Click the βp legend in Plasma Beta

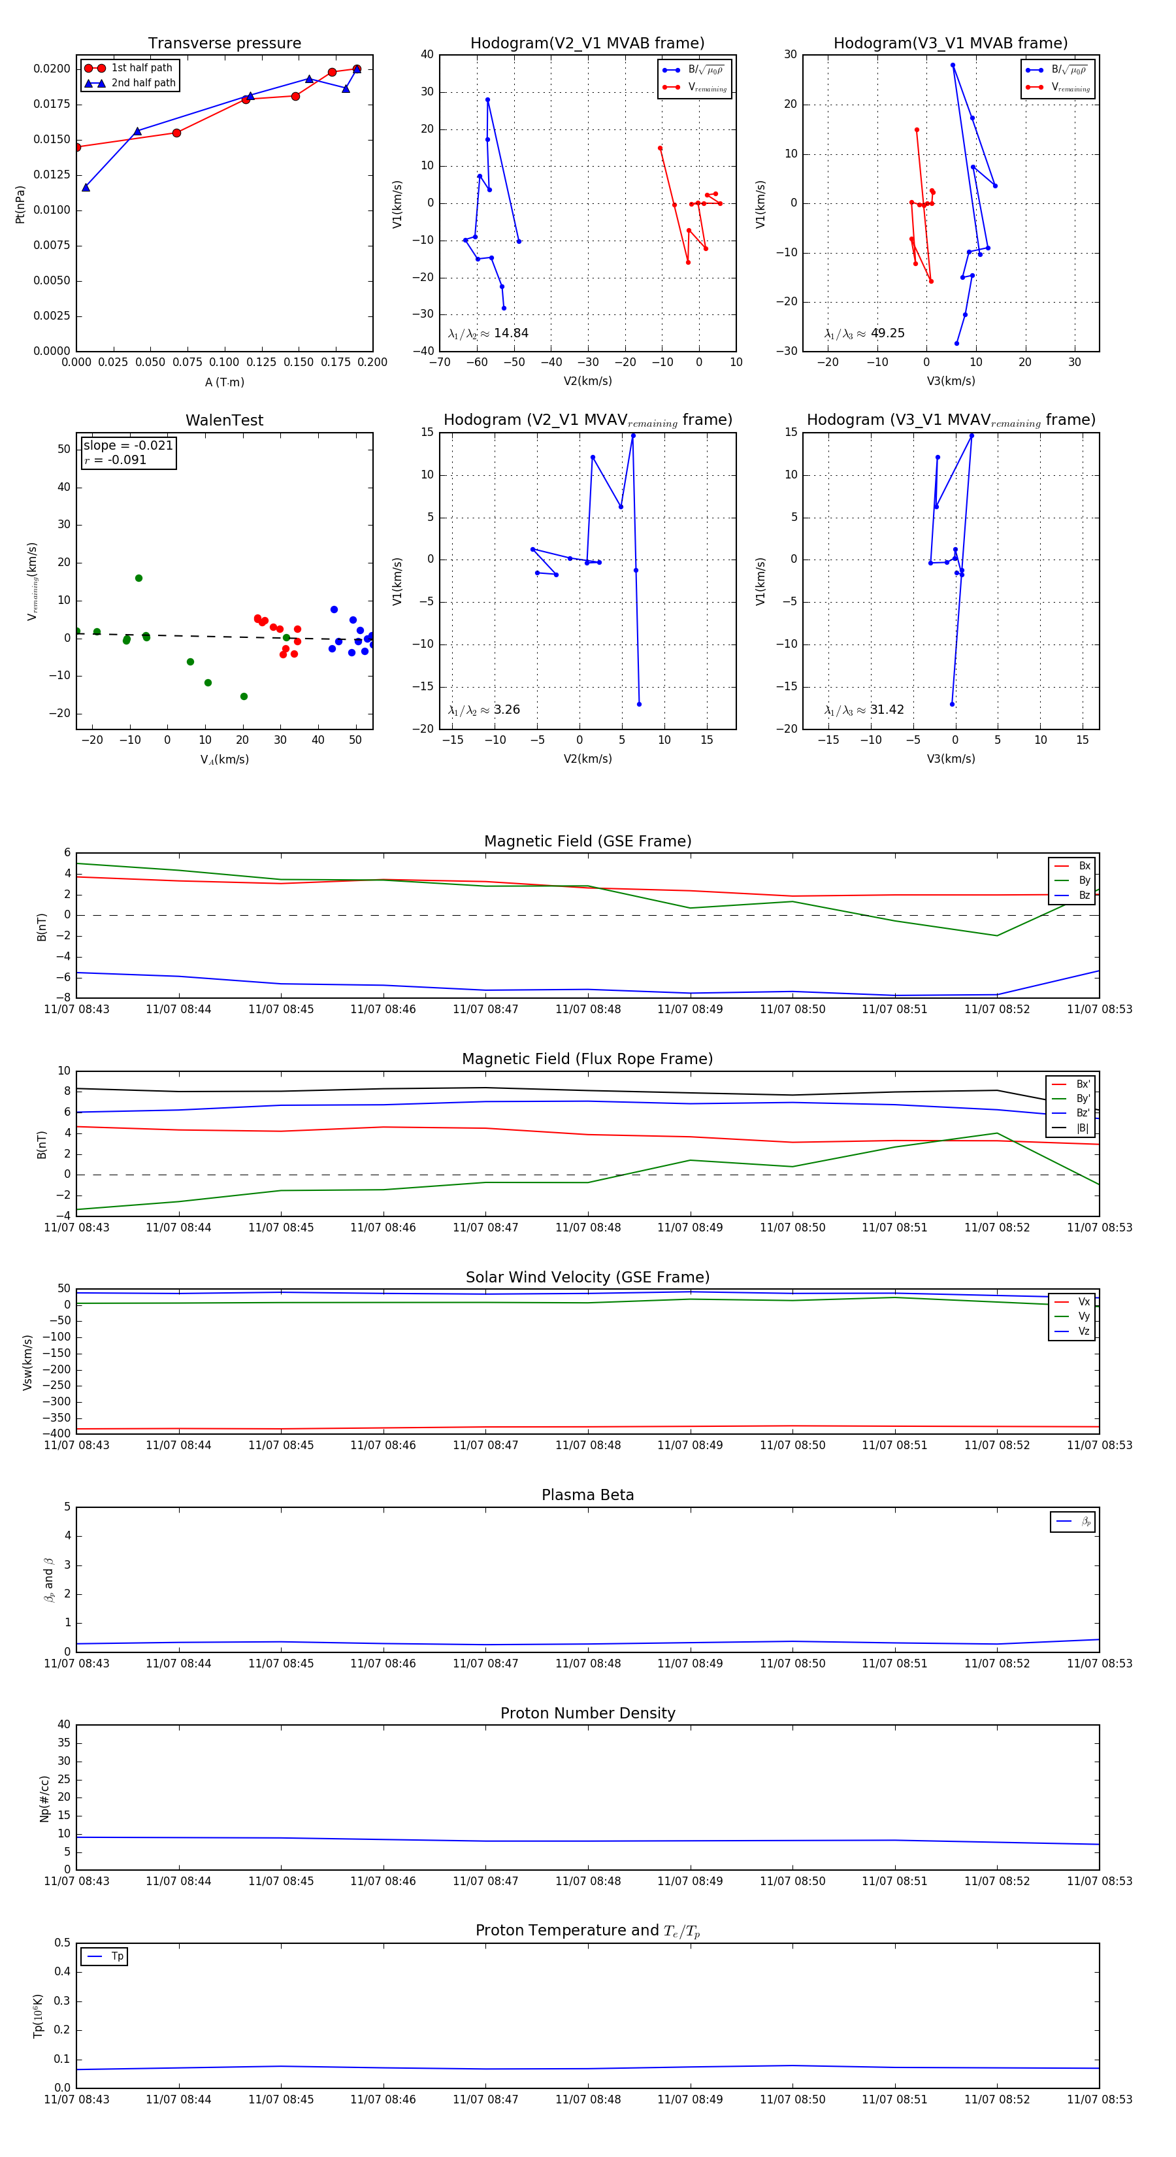[x=1073, y=1522]
